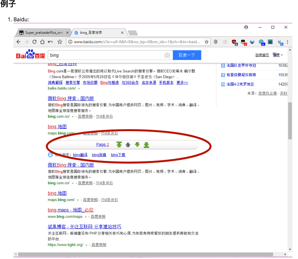Open hot topic 法国4-2克罗地亚
This screenshot has width=298, height=259.
[240, 84]
